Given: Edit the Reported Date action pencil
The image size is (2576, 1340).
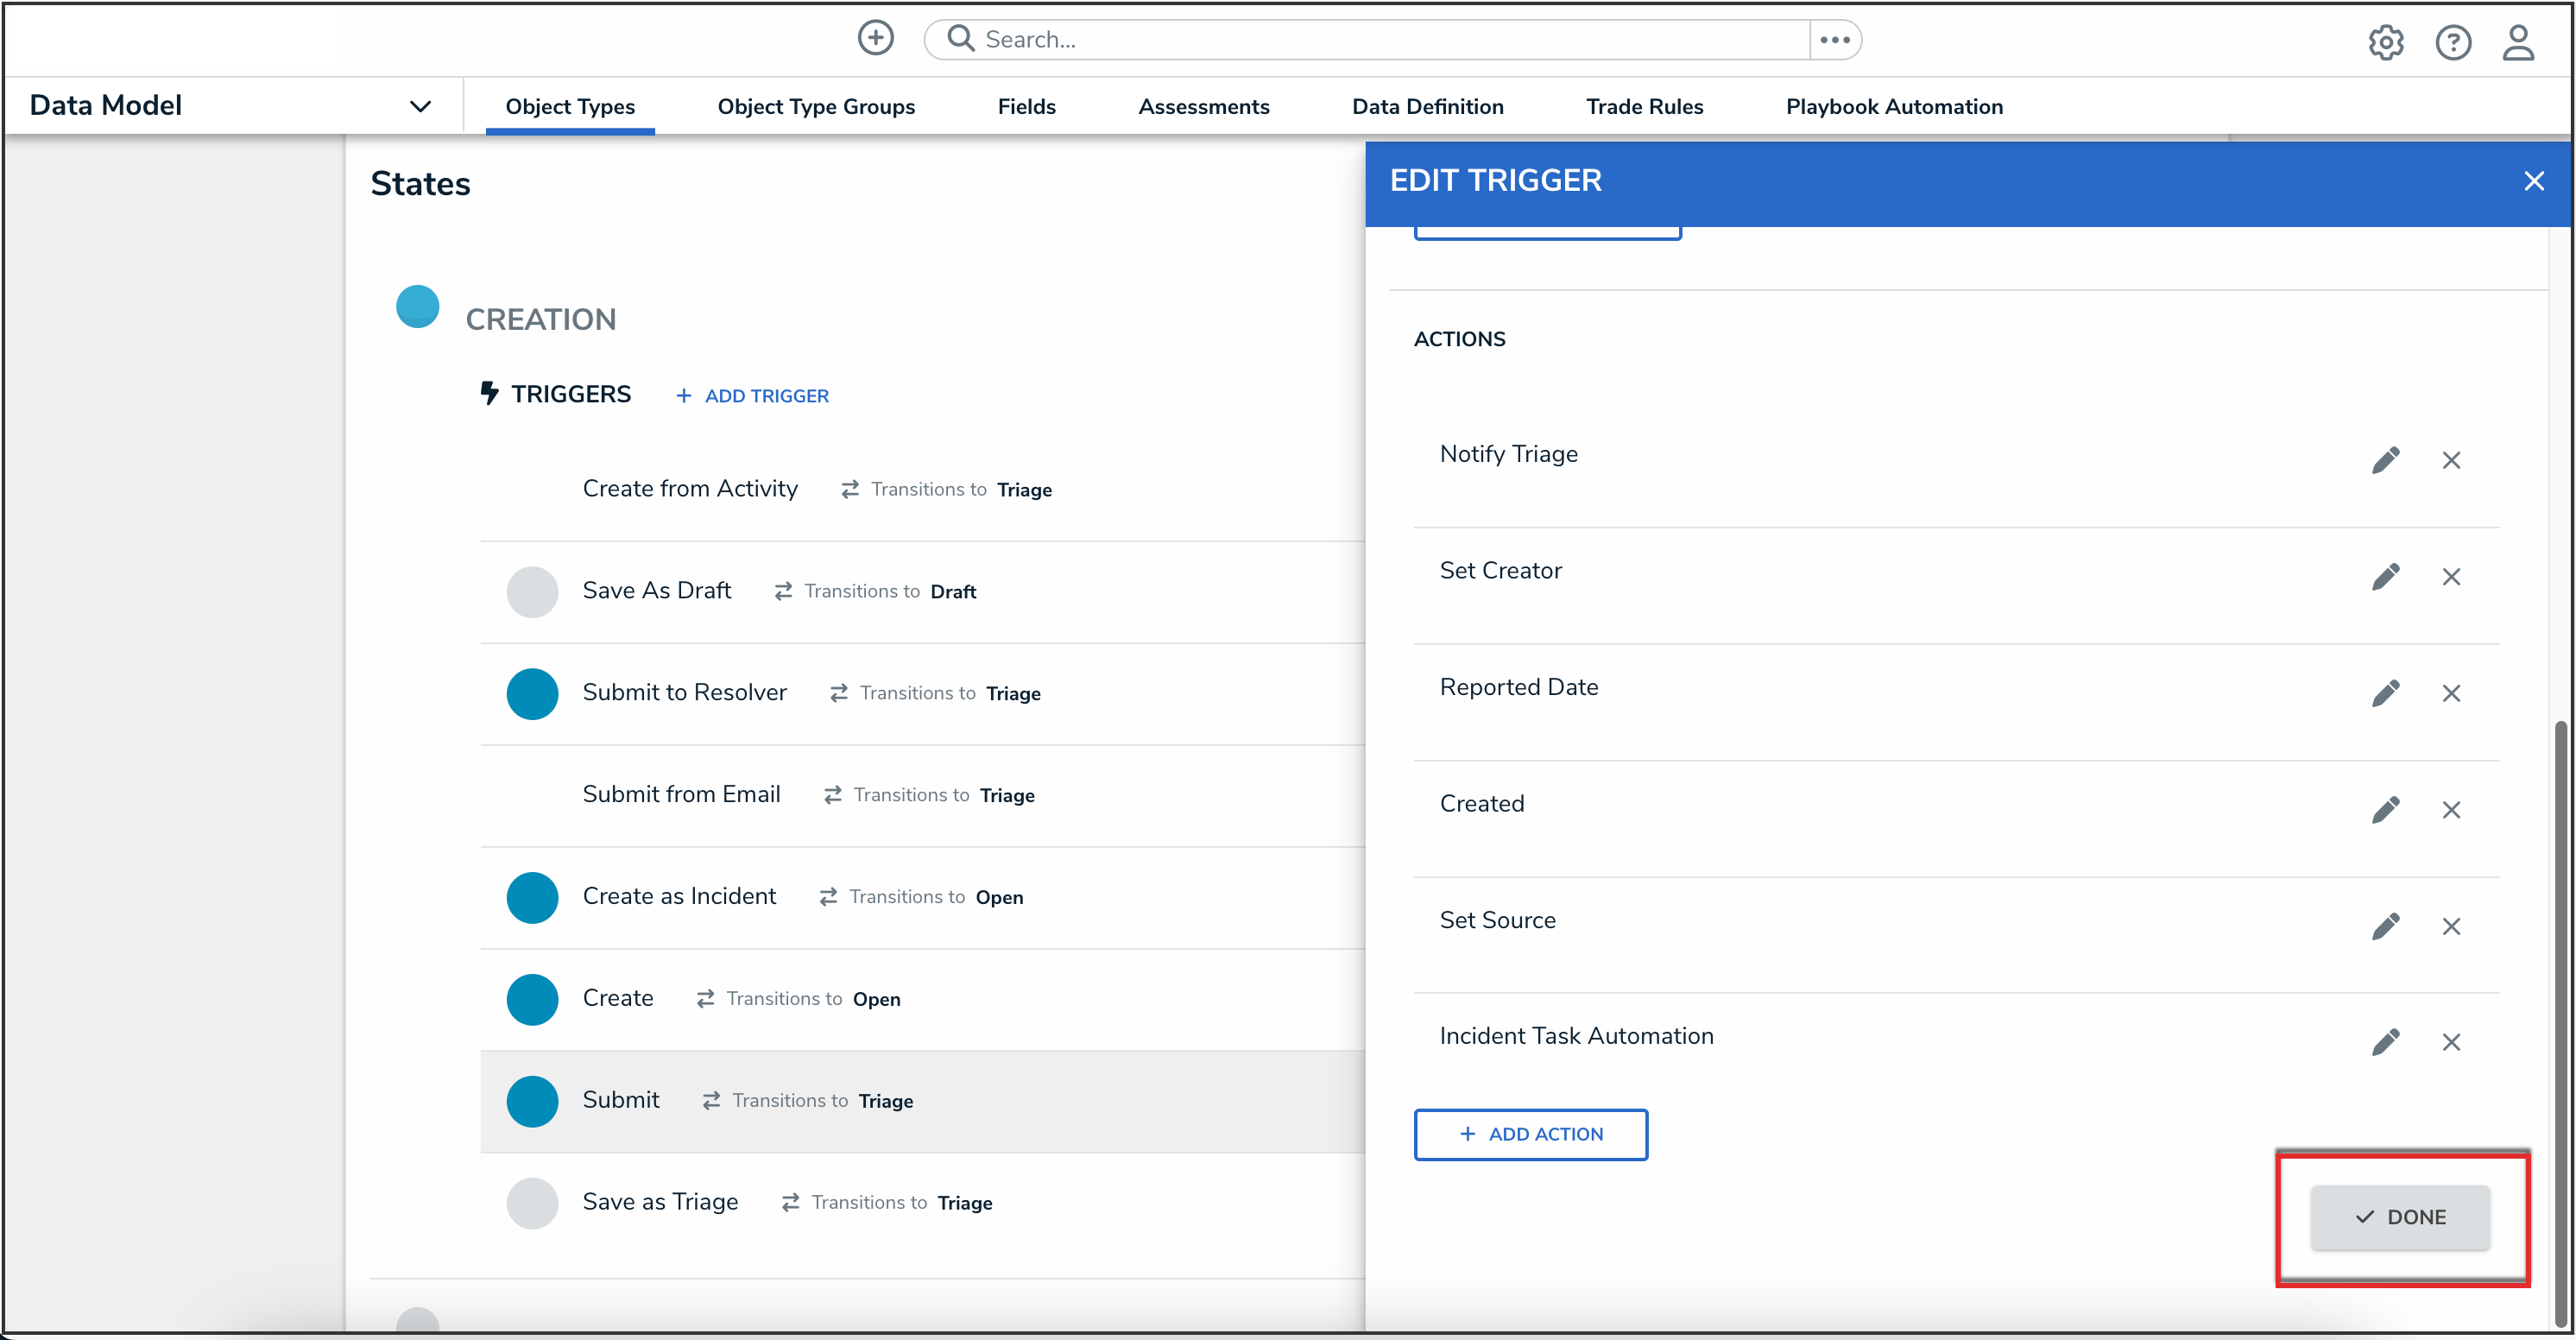Looking at the screenshot, I should click(x=2385, y=693).
